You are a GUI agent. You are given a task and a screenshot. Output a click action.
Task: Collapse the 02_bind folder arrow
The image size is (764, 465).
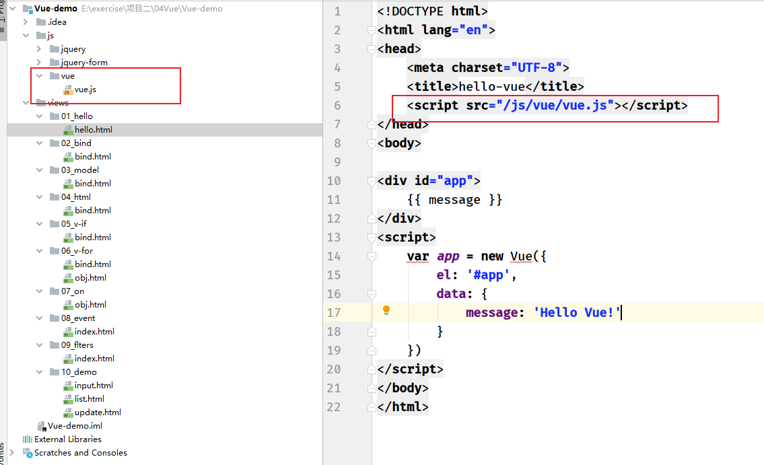tap(40, 143)
